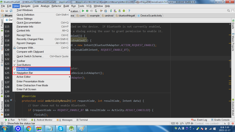Image resolution: width=235 pixels, height=132 pixels.
Task: Open the Paint palette taskbar icon
Action: click(82, 129)
